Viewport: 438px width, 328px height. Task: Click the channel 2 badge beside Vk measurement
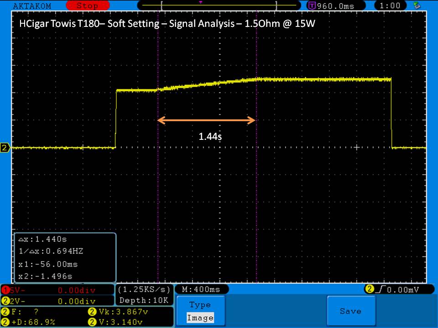click(x=91, y=312)
